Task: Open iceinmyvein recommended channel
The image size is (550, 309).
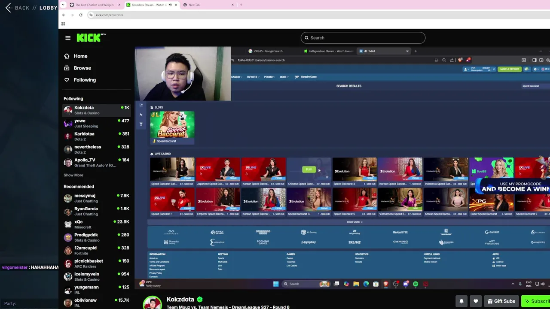Action: [x=96, y=277]
